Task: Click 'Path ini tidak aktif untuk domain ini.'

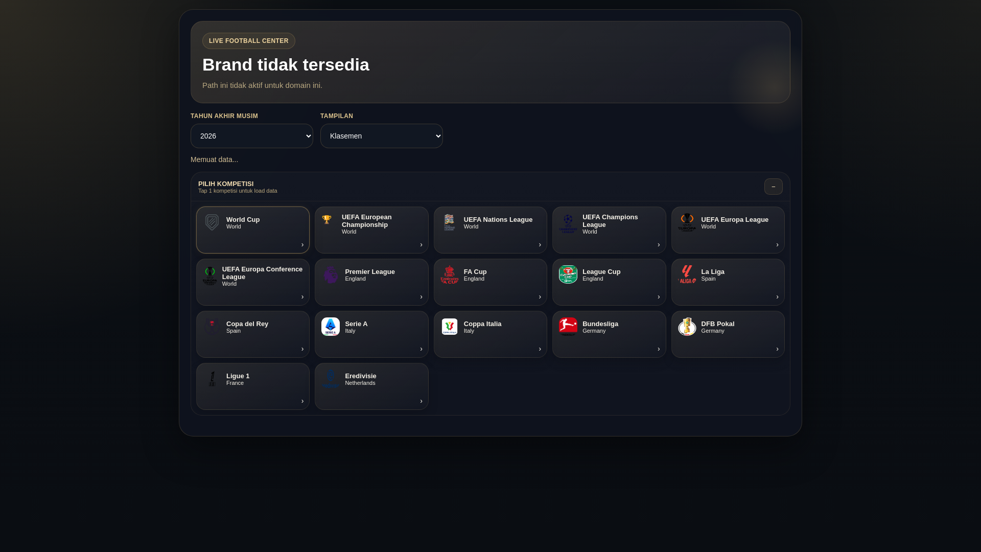Action: (x=262, y=85)
